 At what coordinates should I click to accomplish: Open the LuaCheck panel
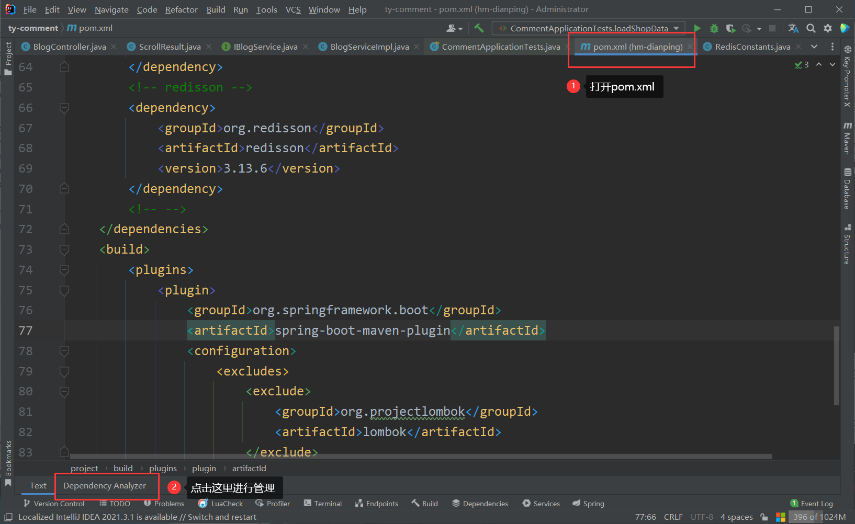pyautogui.click(x=220, y=504)
